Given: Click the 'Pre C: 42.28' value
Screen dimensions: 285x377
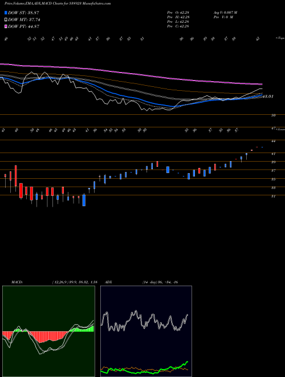Looking at the screenshot, I should (x=178, y=26).
